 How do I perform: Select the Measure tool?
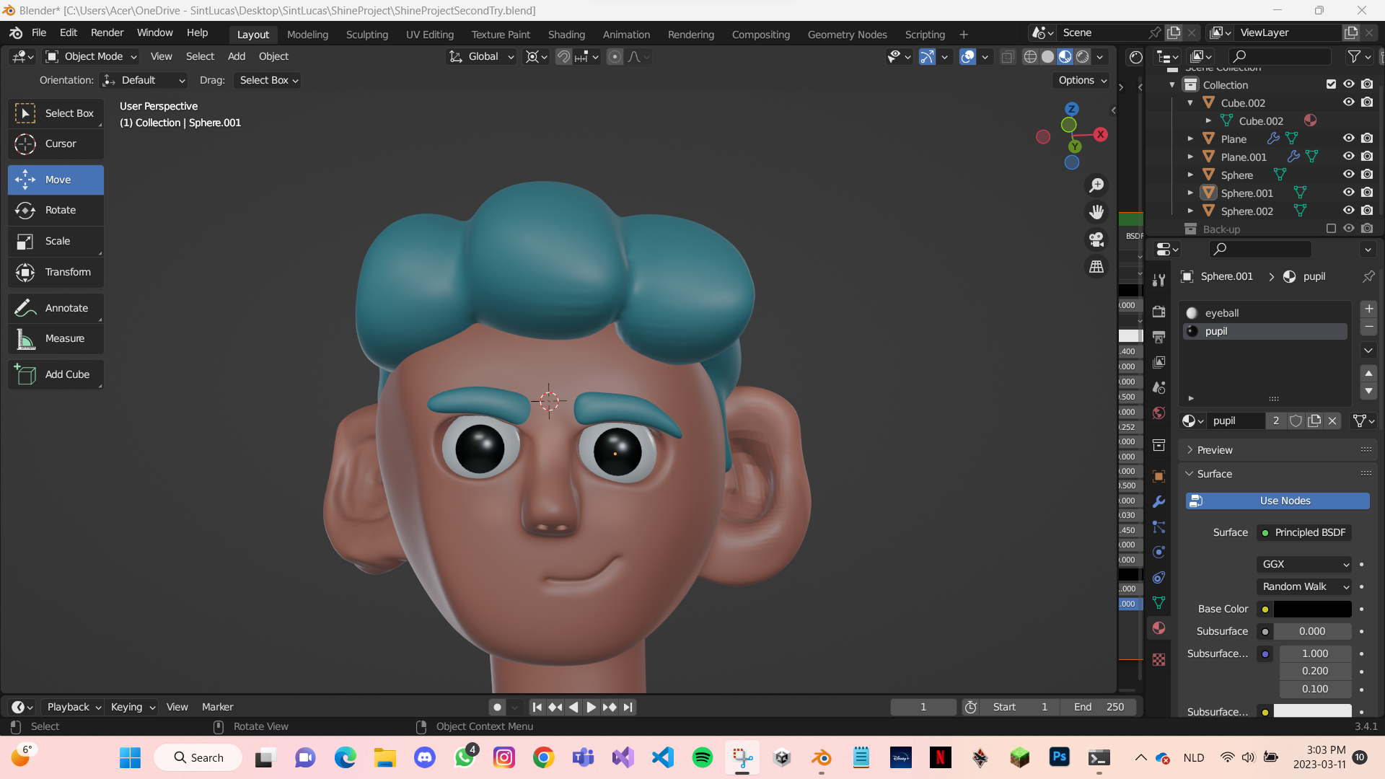56,338
